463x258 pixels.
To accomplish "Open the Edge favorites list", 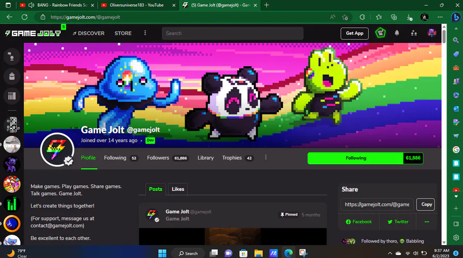I will 379,17.
